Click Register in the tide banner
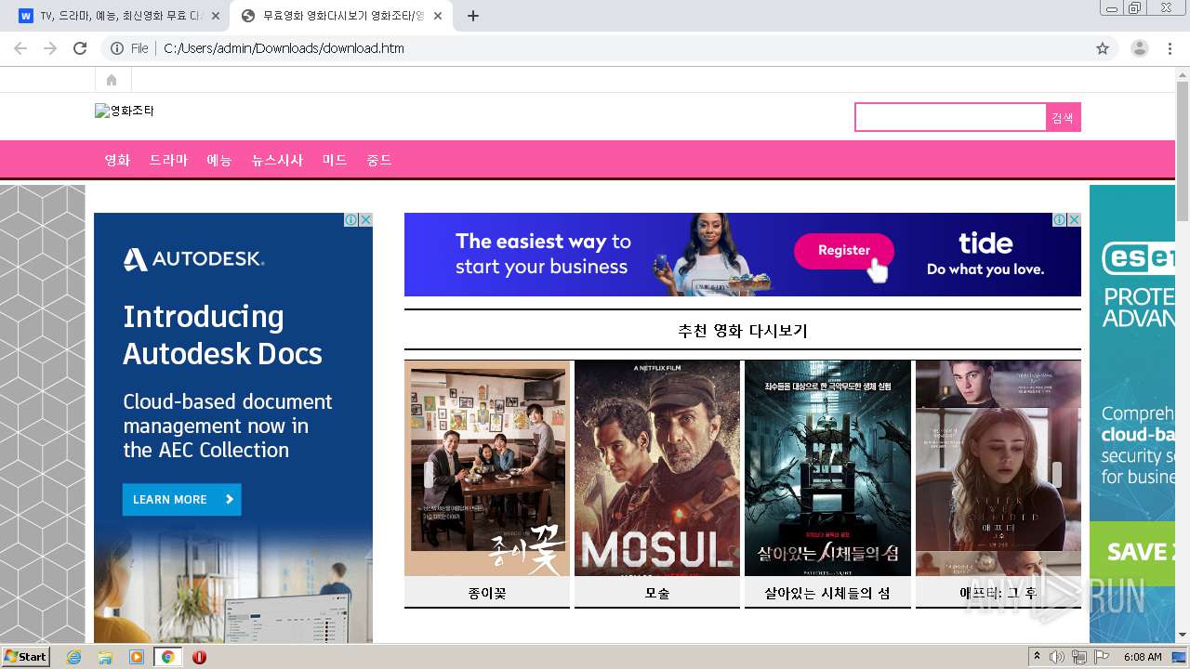The image size is (1190, 669). point(844,250)
